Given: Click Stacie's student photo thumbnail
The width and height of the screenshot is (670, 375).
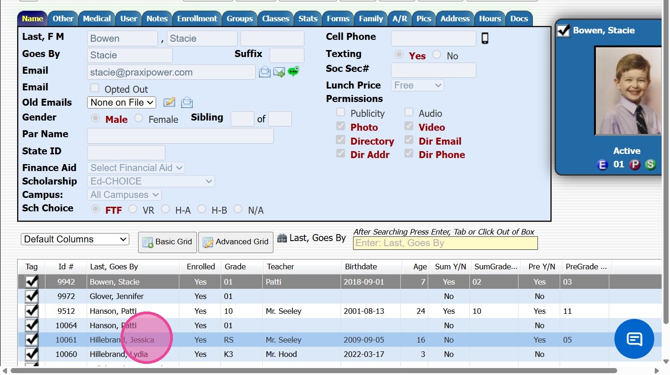Looking at the screenshot, I should [628, 91].
